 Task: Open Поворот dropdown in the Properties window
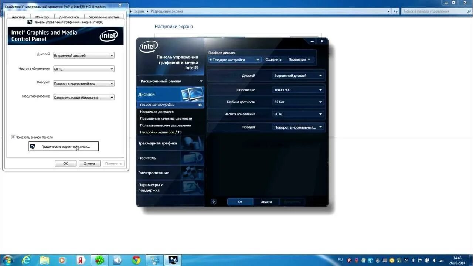point(84,83)
